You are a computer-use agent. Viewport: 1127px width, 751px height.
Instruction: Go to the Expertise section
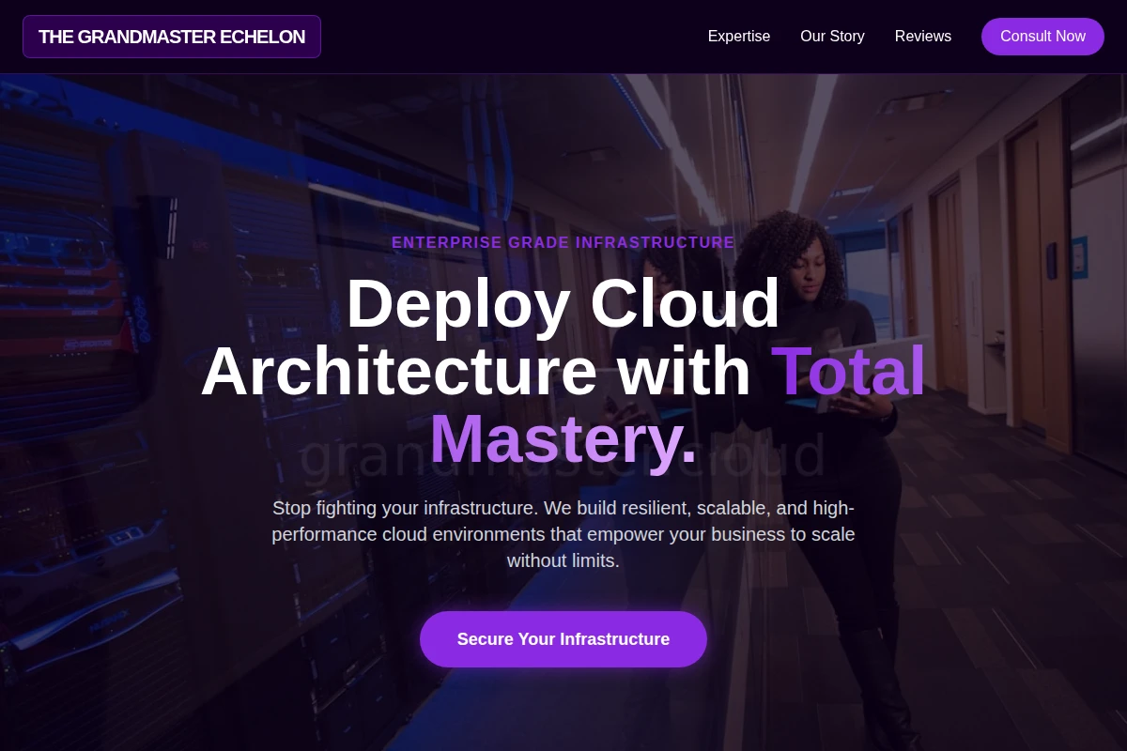pos(739,37)
